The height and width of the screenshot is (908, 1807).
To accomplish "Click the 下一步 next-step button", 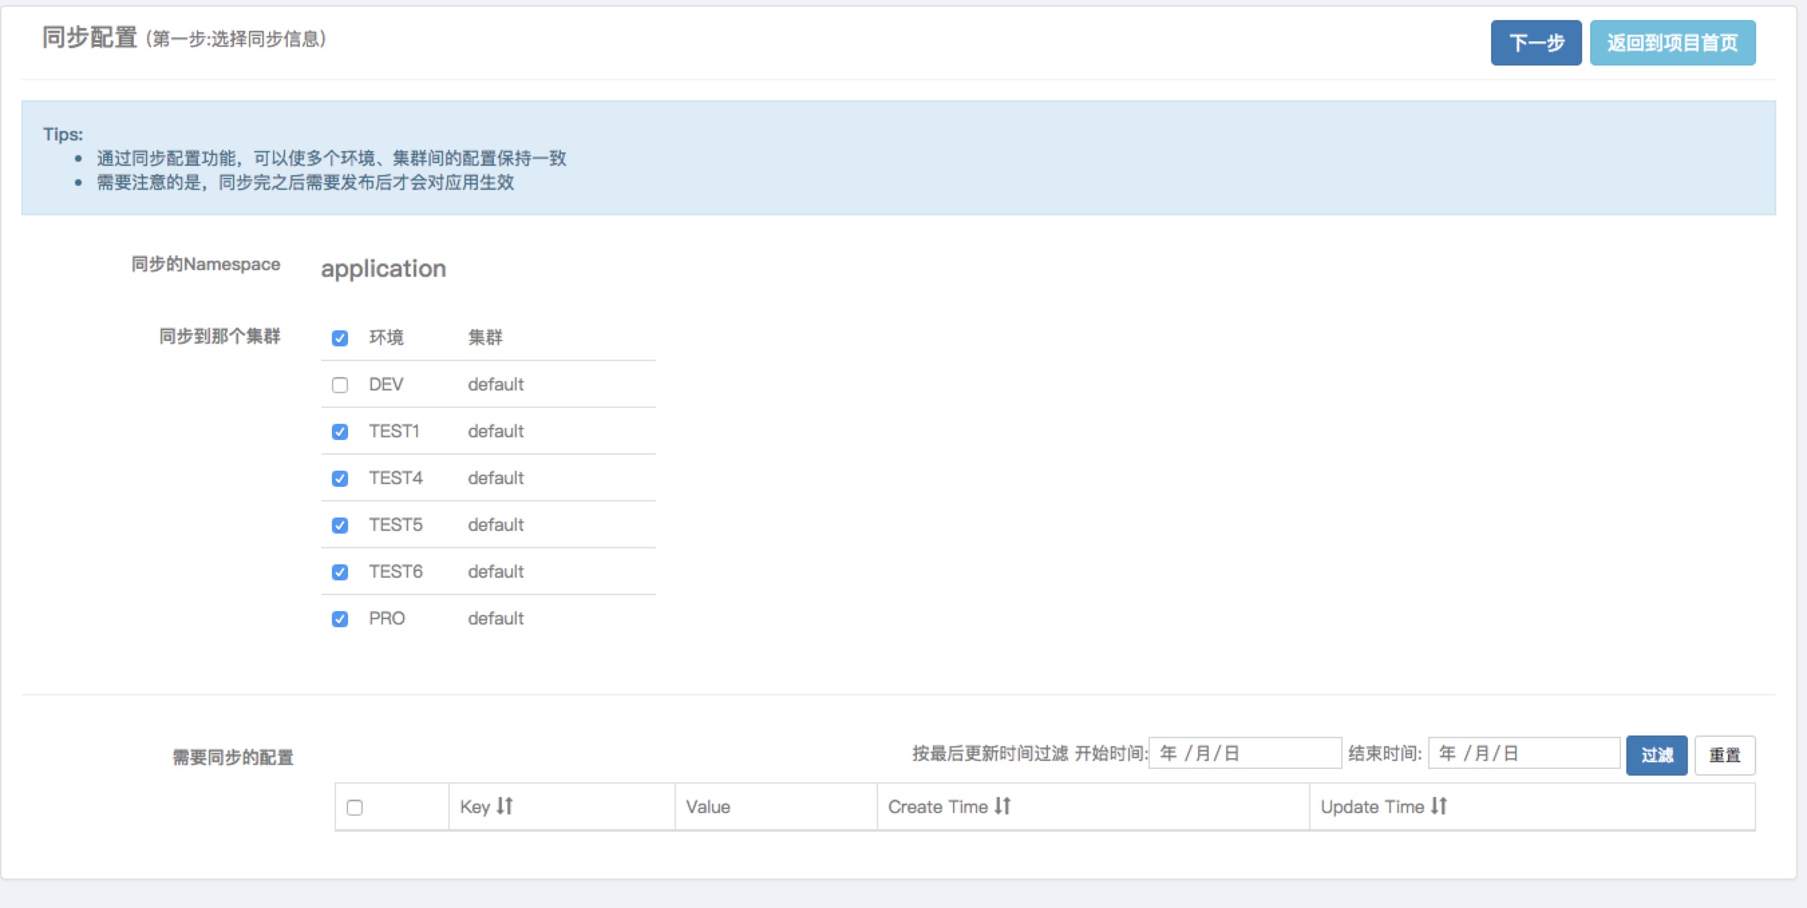I will point(1535,43).
